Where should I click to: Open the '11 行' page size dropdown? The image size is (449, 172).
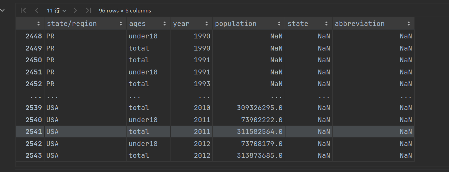pyautogui.click(x=57, y=11)
